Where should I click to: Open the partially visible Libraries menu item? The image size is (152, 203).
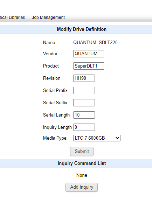(13, 17)
